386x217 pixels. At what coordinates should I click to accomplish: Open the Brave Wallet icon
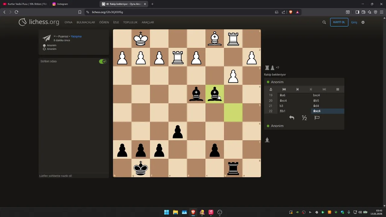click(x=363, y=12)
